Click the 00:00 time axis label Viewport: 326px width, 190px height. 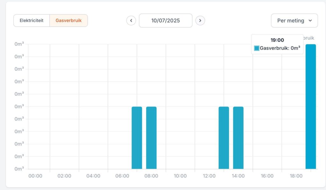[35, 176]
